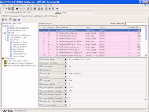Click the first icon below the Datapoints tab

coord(3,20)
